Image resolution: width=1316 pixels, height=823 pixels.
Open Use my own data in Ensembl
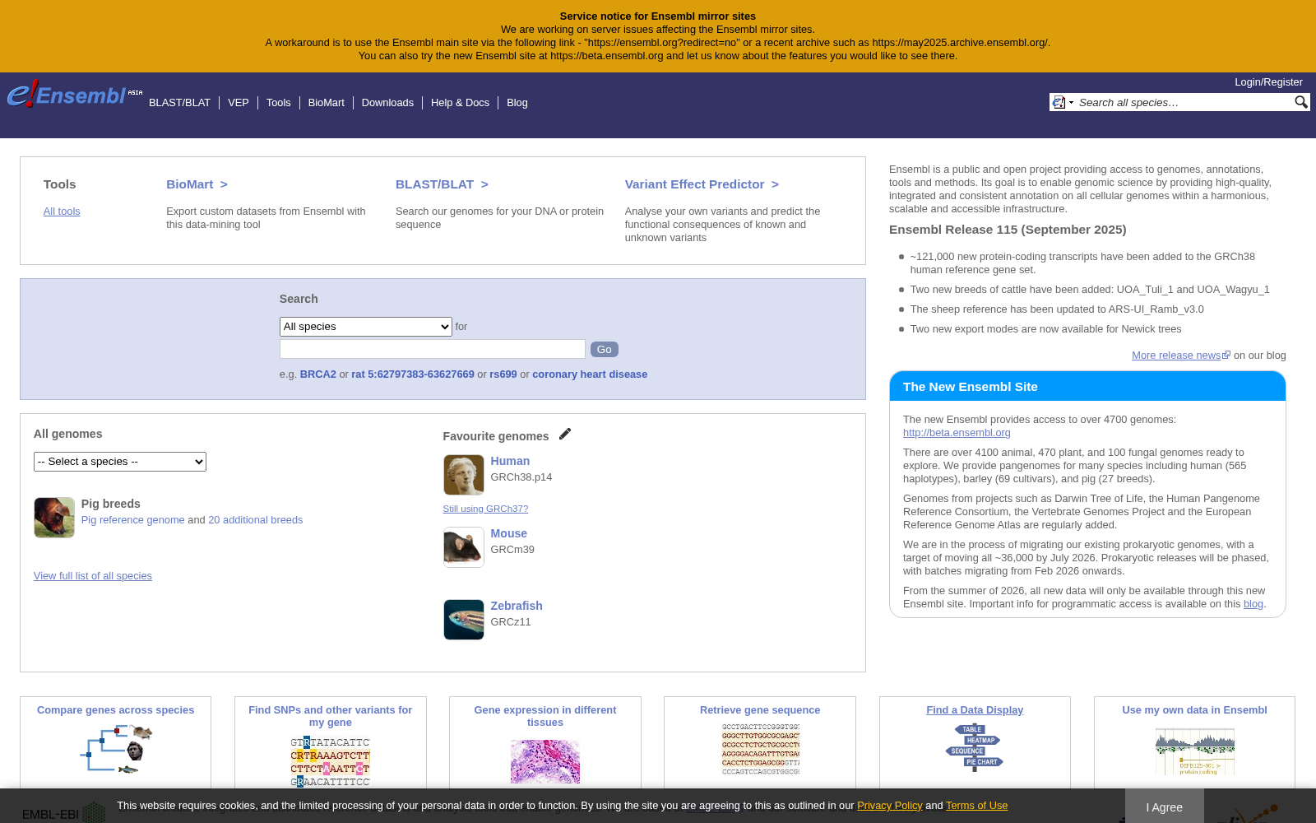[1194, 710]
